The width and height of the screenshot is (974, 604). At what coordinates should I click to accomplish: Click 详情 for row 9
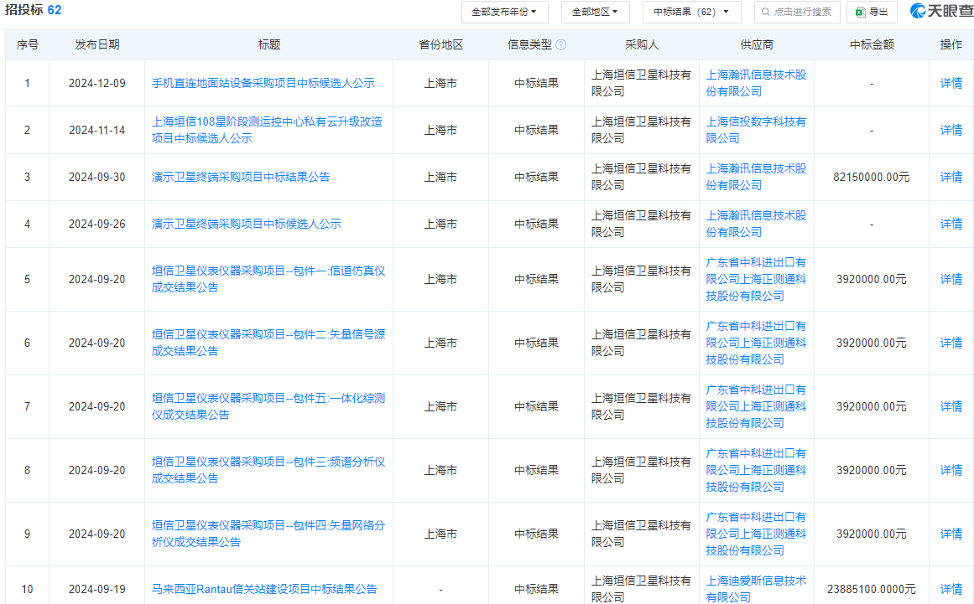pos(951,534)
